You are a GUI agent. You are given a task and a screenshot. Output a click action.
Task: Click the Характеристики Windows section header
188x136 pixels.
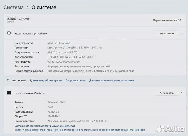[x=95, y=93]
